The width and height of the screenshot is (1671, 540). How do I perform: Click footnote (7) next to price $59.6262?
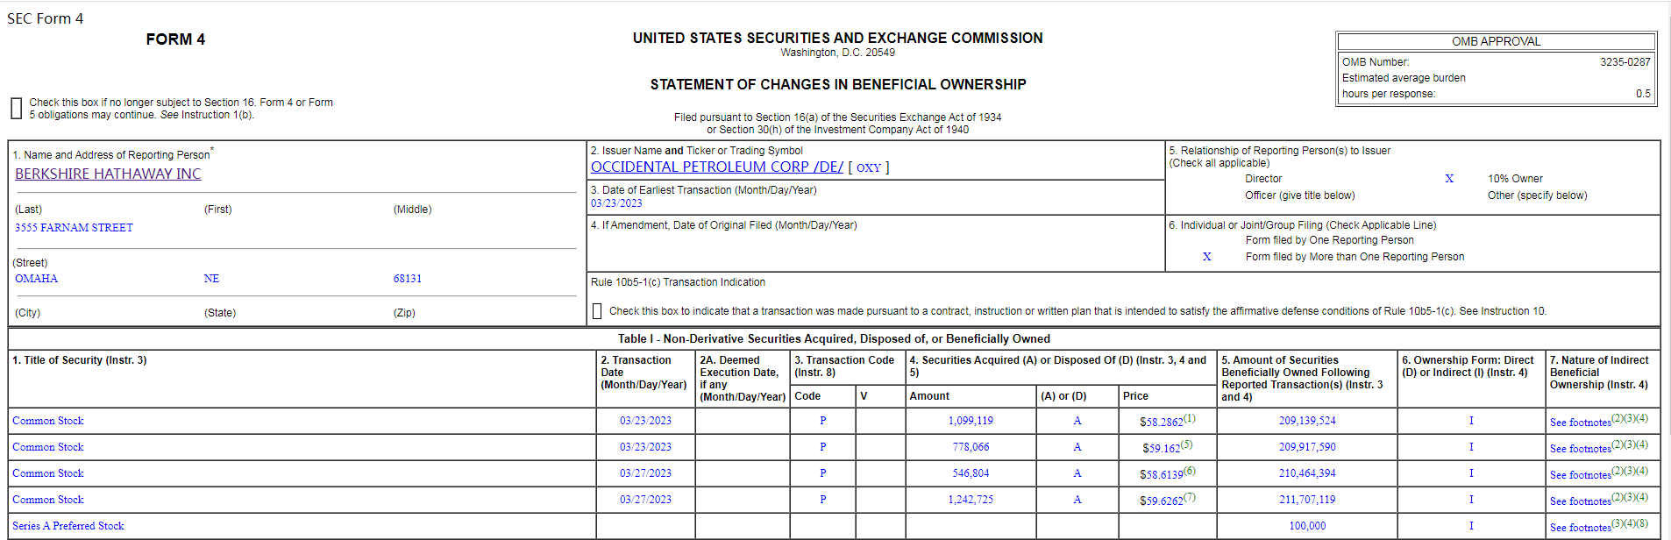[x=1190, y=497]
